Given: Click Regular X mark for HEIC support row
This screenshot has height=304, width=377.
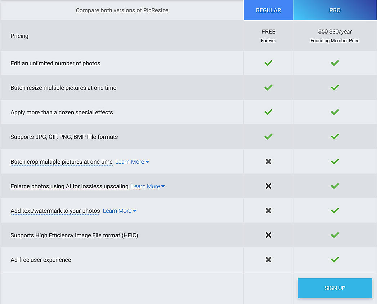Looking at the screenshot, I should (268, 235).
